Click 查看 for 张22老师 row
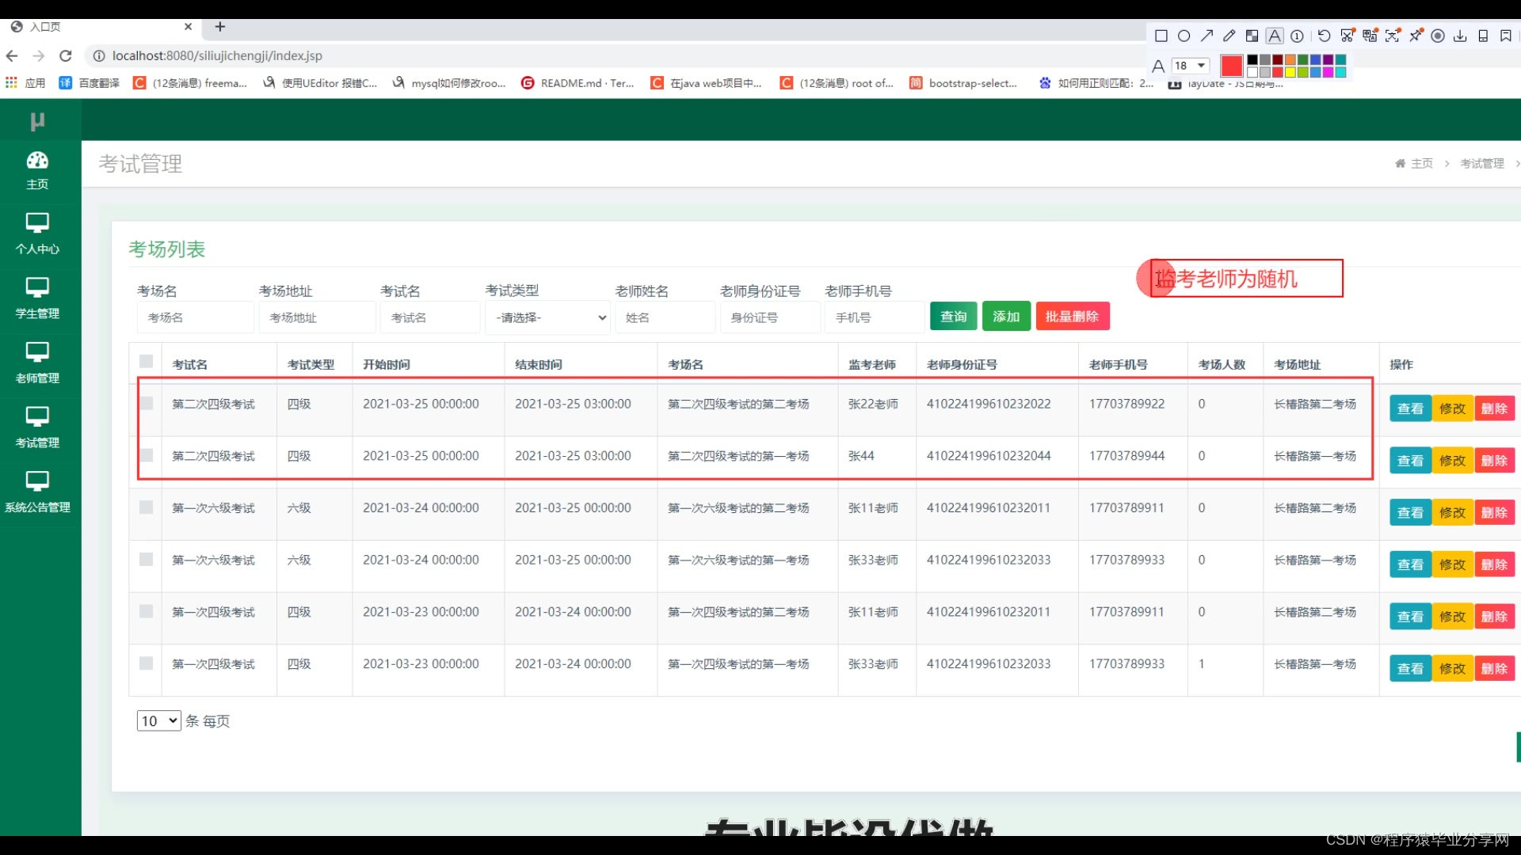 1410,408
